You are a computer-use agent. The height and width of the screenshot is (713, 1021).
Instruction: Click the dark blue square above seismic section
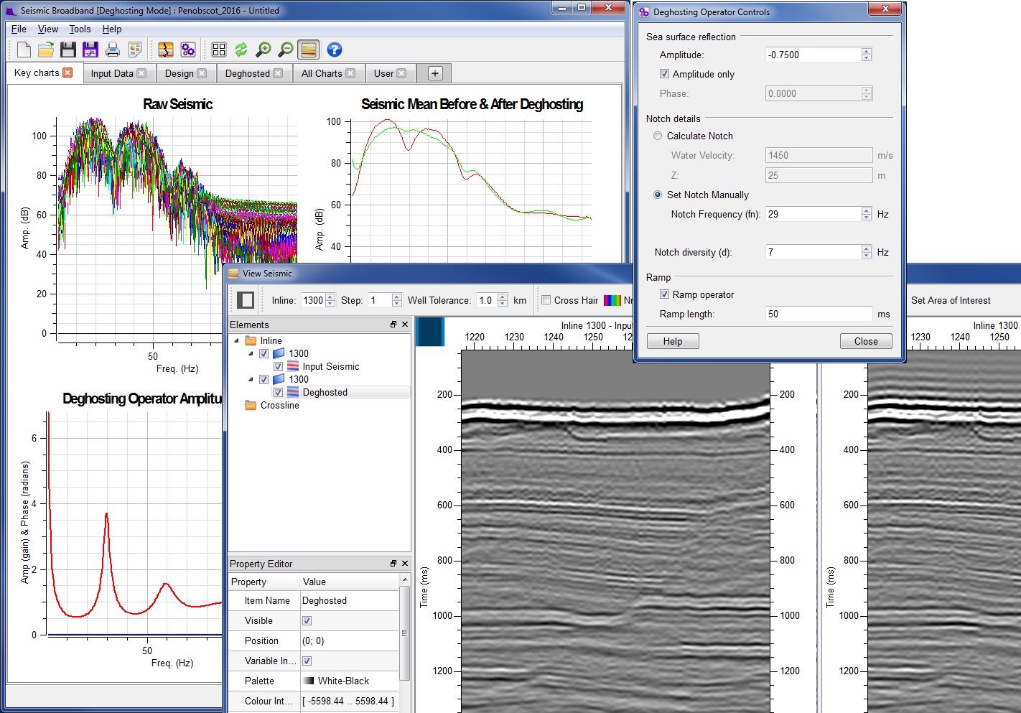tap(430, 332)
